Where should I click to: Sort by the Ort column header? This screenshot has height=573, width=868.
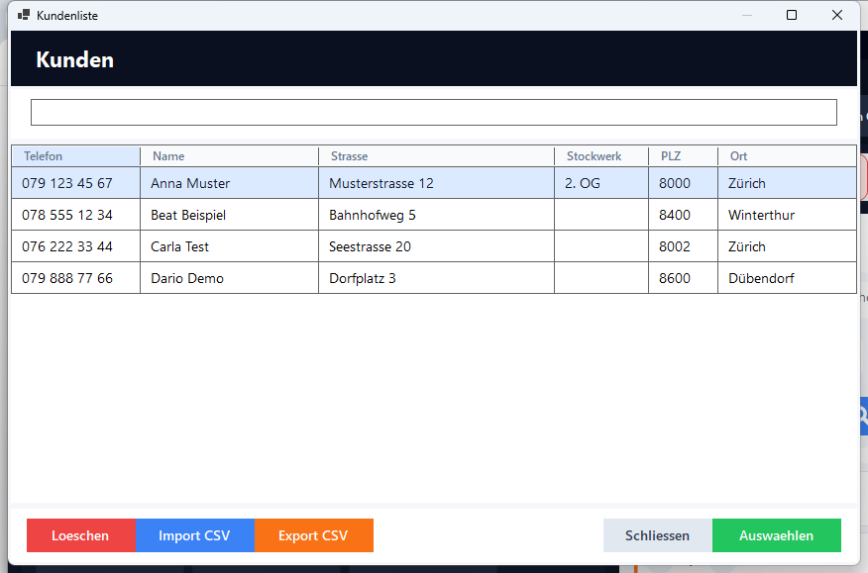787,156
